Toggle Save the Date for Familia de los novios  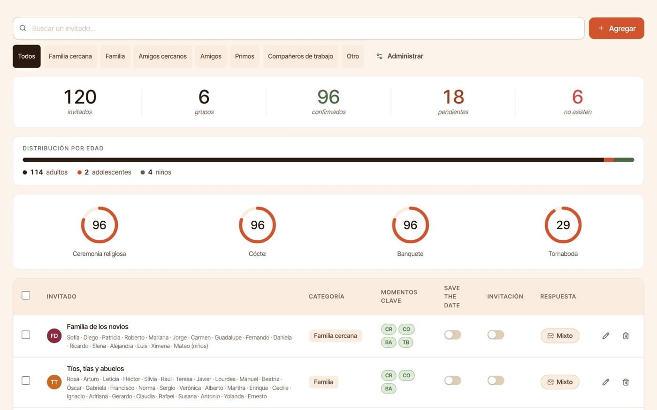click(452, 335)
